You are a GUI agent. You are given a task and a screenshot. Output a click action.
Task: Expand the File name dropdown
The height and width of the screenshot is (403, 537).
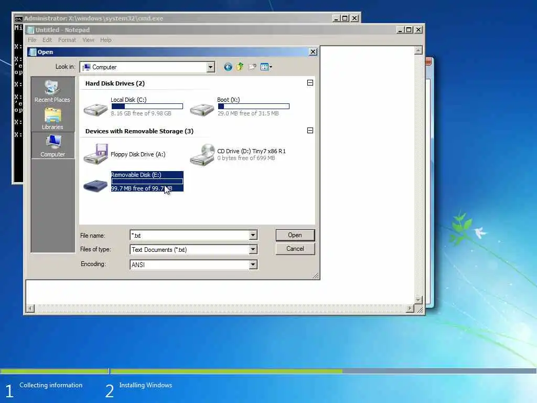point(253,235)
